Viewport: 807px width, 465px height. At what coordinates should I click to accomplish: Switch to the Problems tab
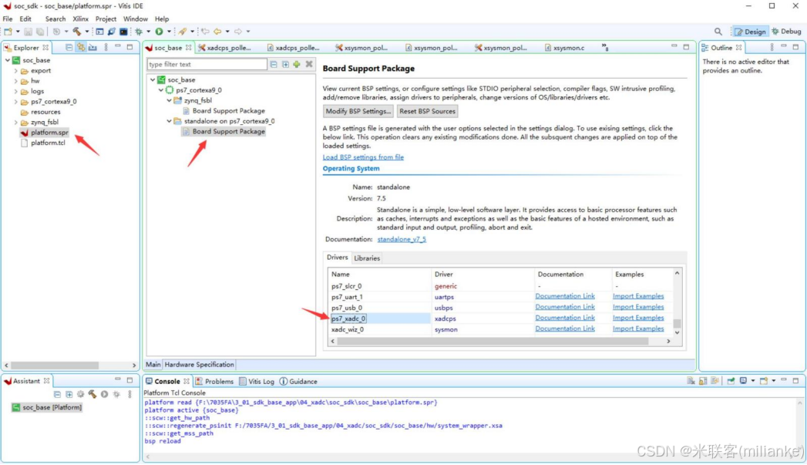point(214,382)
